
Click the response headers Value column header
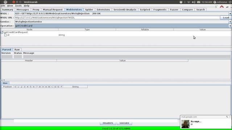[123, 60]
